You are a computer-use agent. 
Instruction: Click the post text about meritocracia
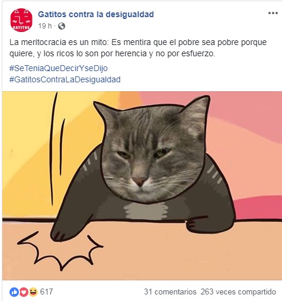tap(138, 47)
